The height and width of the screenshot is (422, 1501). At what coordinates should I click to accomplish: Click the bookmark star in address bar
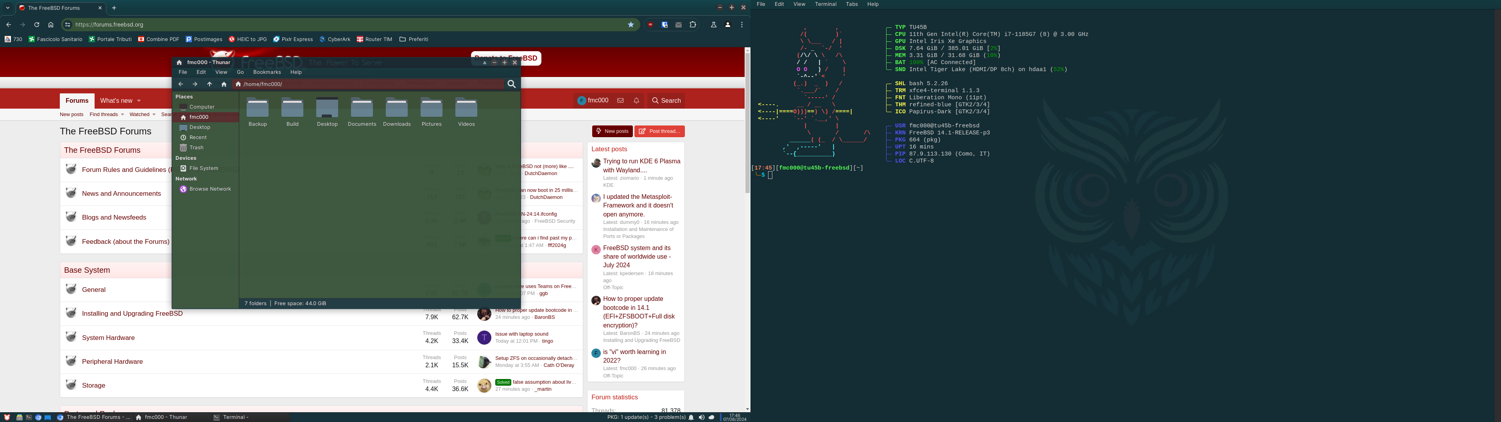pos(630,25)
